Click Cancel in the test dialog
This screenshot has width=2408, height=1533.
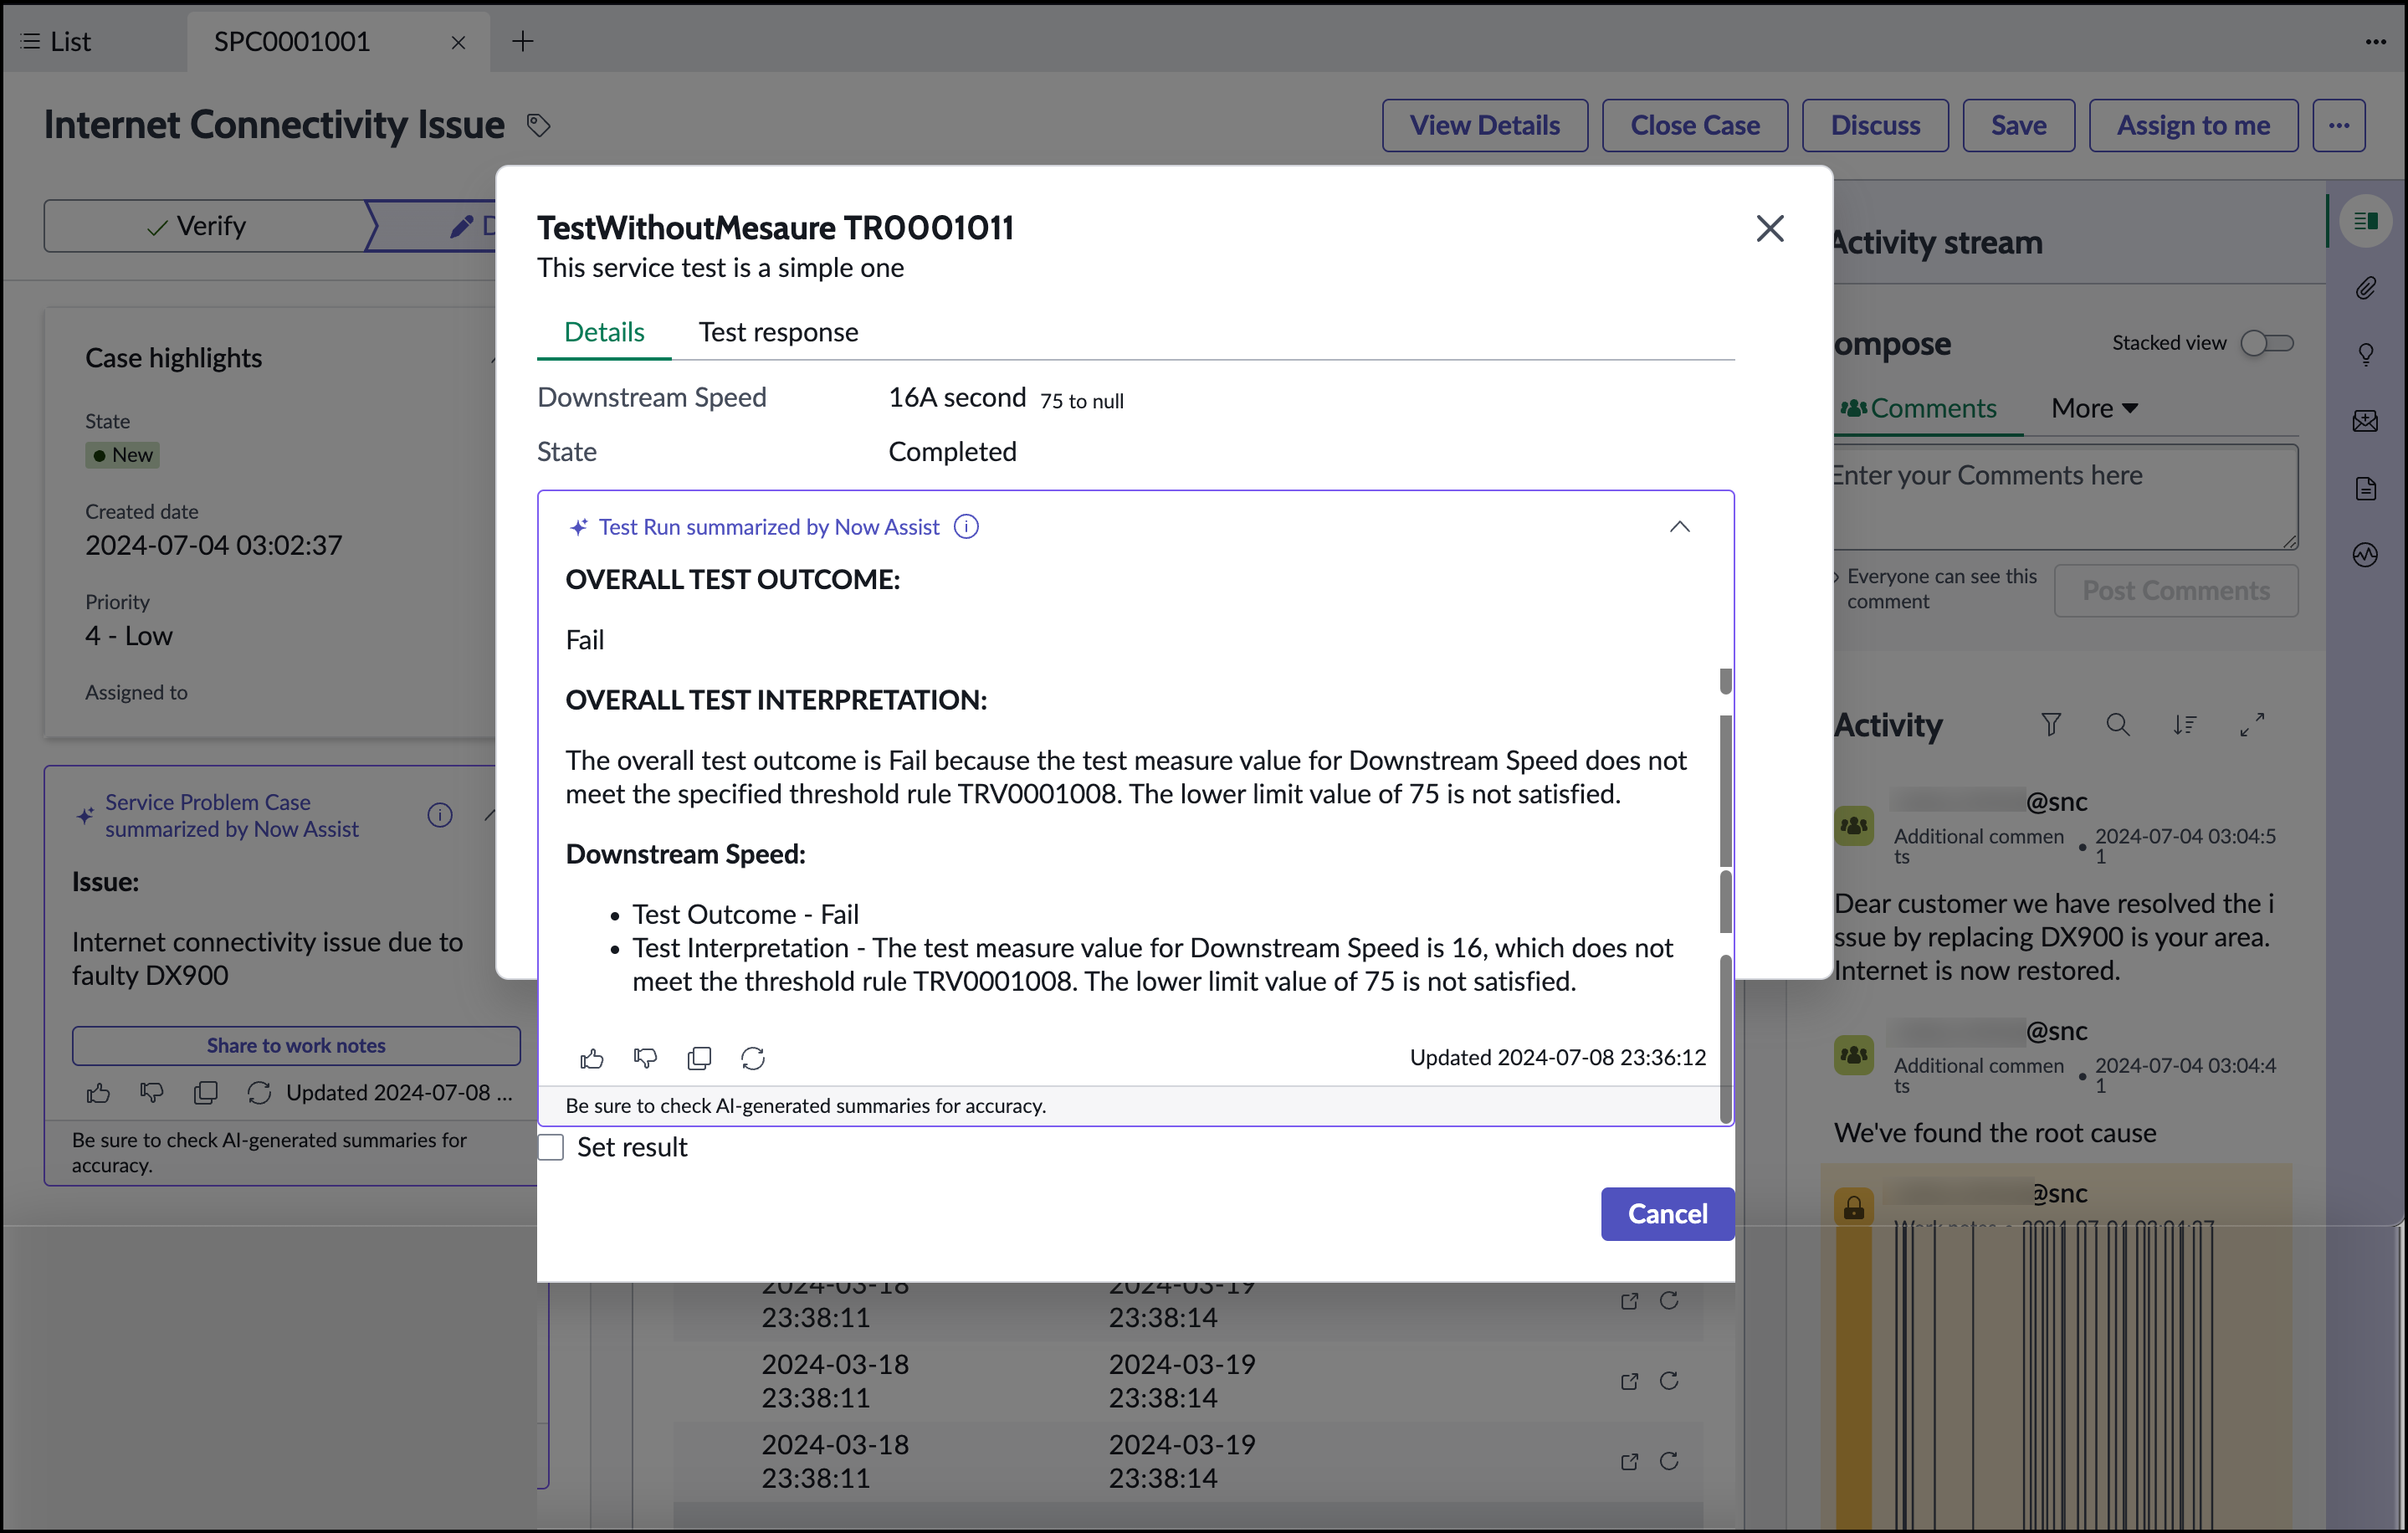tap(1667, 1214)
